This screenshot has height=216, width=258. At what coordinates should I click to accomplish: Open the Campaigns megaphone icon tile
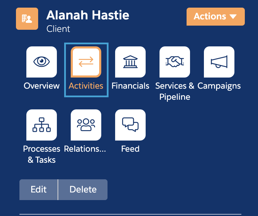pyautogui.click(x=219, y=62)
